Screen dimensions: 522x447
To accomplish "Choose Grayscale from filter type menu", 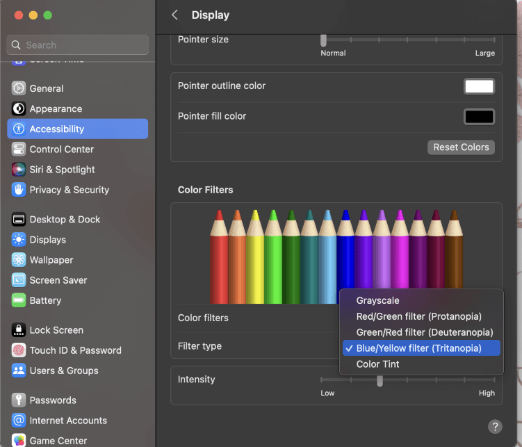I will pos(377,300).
